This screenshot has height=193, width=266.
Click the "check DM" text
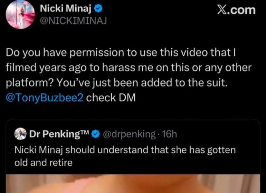[x=111, y=98]
